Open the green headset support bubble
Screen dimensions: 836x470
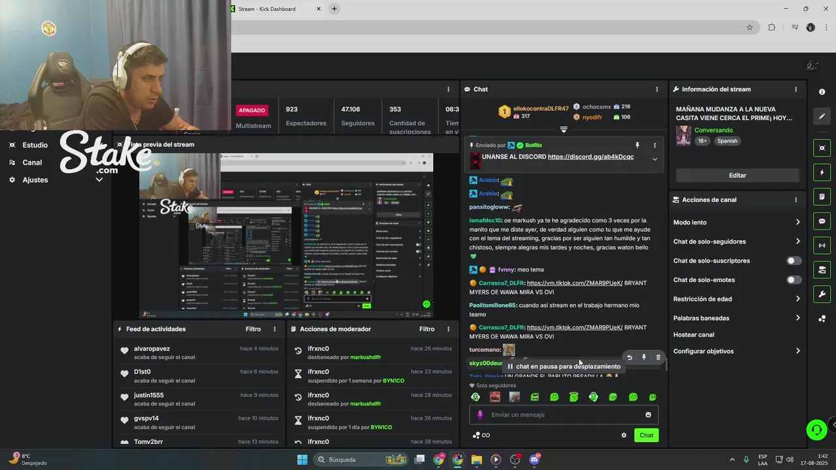pyautogui.click(x=816, y=430)
